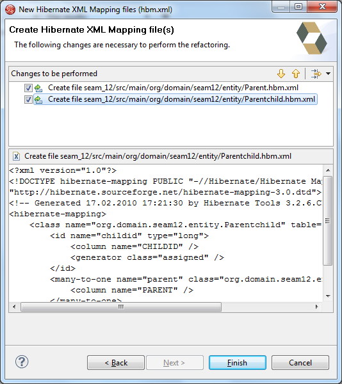342x384 pixels.
Task: Click the filter changes icon
Action: click(x=316, y=74)
